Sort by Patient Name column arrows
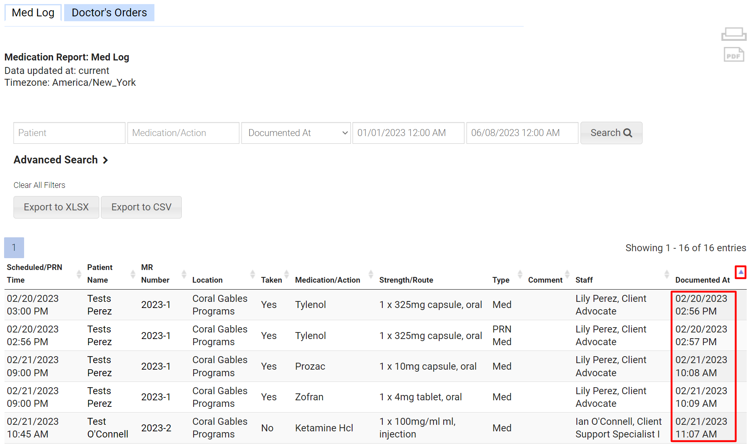 tap(133, 274)
